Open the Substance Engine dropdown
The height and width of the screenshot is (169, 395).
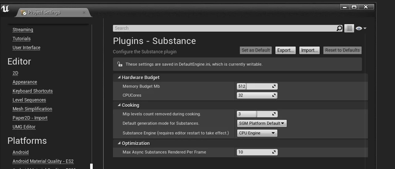[x=257, y=133]
